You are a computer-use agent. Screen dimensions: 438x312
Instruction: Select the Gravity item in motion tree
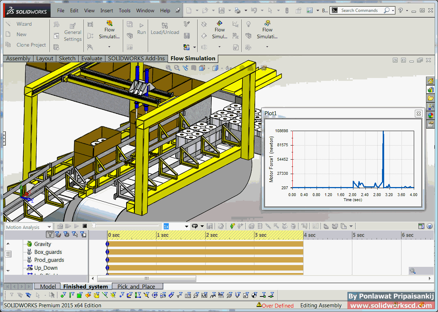(x=42, y=244)
